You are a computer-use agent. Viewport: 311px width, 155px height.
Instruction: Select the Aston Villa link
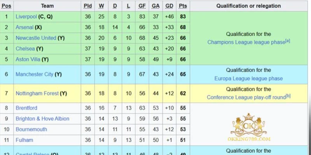[x=28, y=59]
